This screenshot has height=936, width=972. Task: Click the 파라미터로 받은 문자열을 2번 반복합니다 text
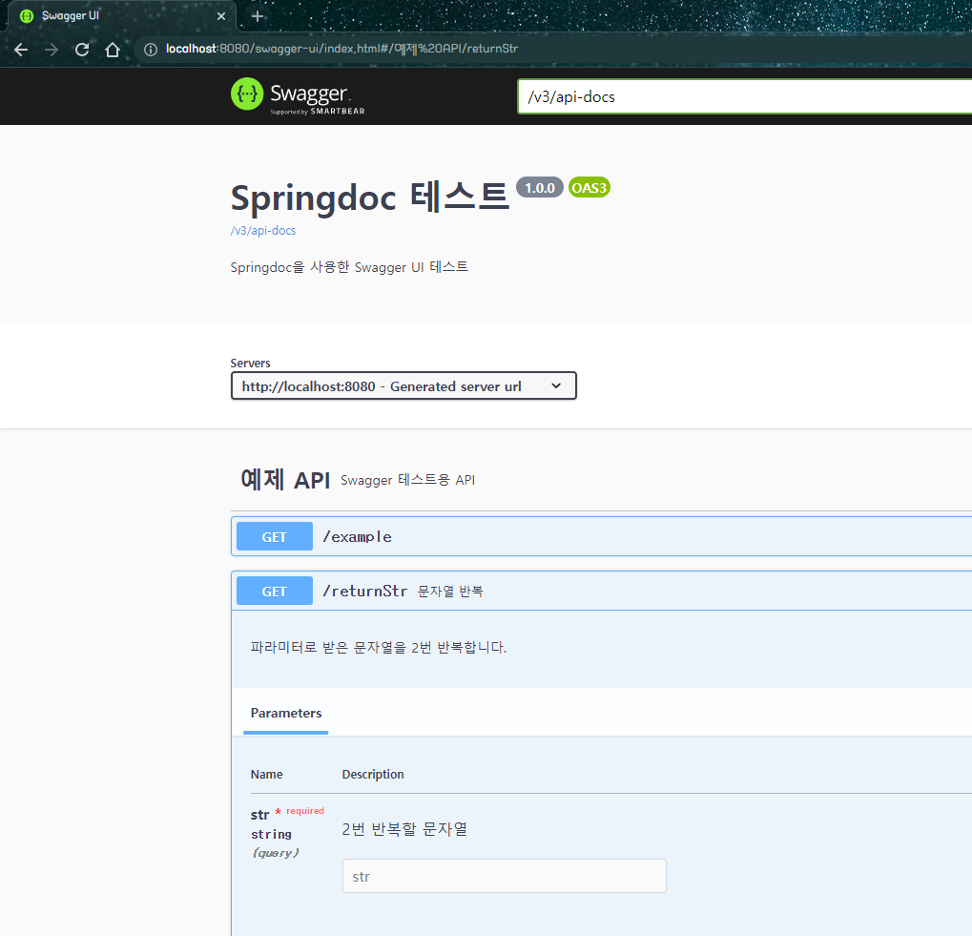(378, 648)
